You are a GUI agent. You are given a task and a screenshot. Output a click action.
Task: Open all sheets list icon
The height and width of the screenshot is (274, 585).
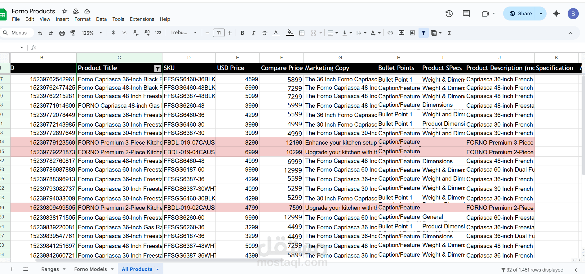pos(26,269)
